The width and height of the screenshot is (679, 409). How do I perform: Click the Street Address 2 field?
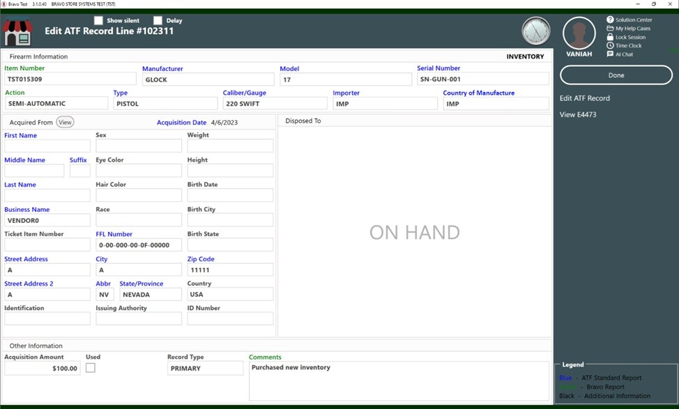point(47,294)
